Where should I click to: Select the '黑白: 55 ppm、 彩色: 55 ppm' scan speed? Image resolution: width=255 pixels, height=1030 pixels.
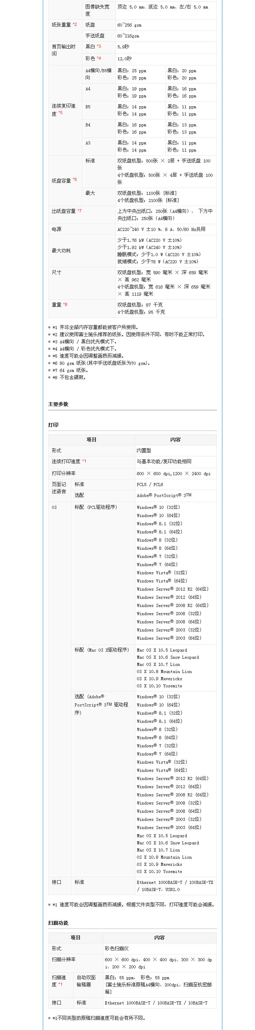(137, 977)
